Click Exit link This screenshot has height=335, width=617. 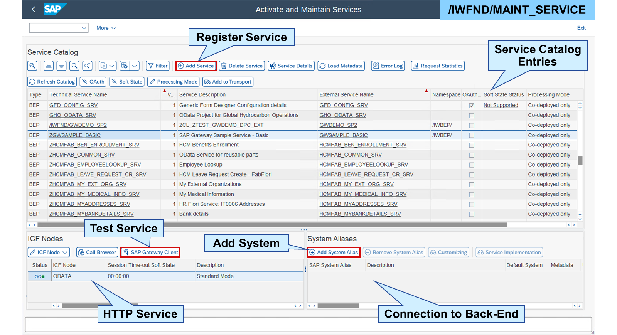click(x=581, y=28)
